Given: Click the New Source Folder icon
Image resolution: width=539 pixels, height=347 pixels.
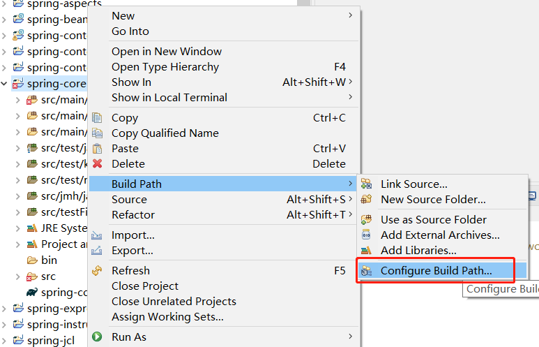Looking at the screenshot, I should click(x=367, y=199).
